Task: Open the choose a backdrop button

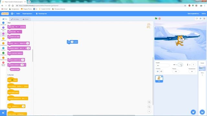Action: 202,112
